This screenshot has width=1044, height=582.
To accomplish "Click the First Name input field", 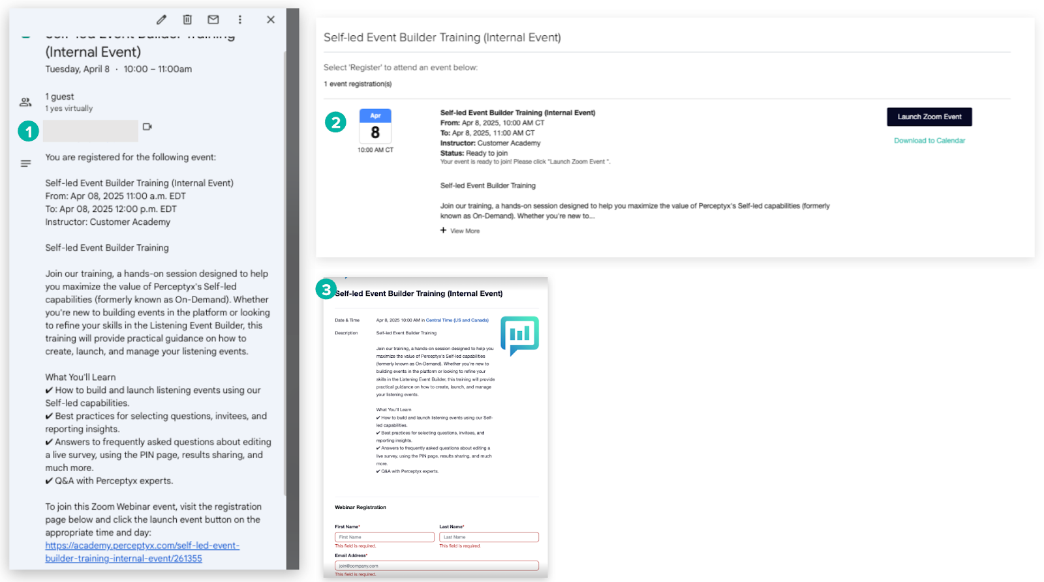I will point(384,537).
